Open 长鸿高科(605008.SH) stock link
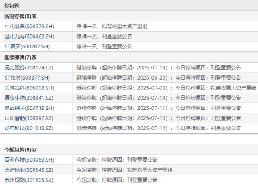This screenshot has height=184, width=258. point(29,88)
